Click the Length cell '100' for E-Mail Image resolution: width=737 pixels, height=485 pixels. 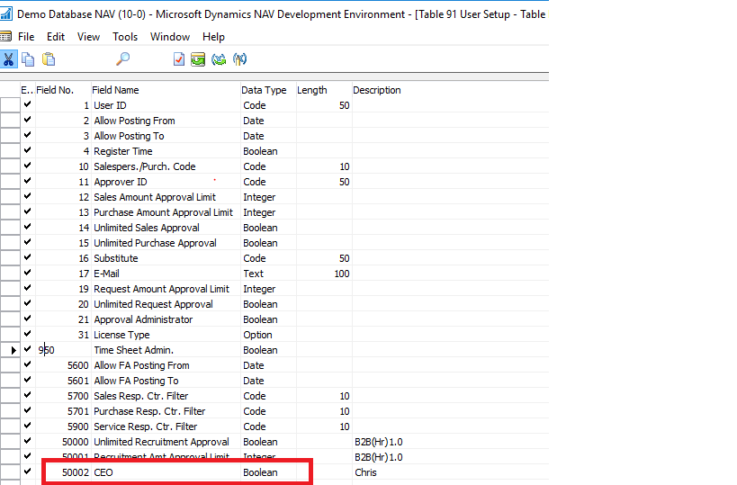[x=324, y=274]
